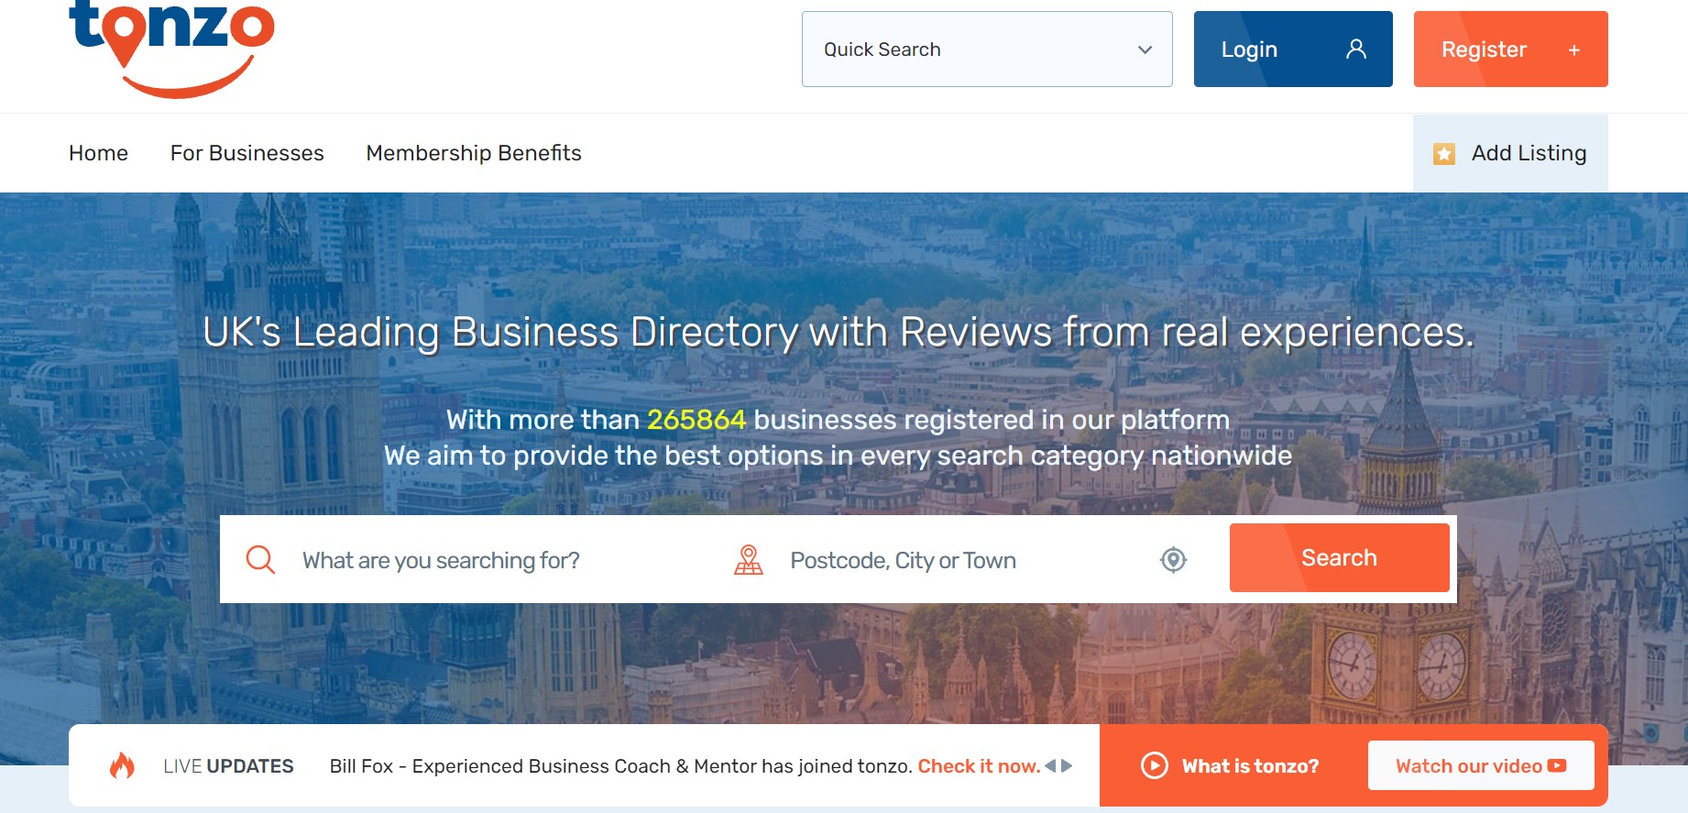Click the magnifying glass search icon
Viewport: 1688px width, 813px height.
[x=260, y=559]
